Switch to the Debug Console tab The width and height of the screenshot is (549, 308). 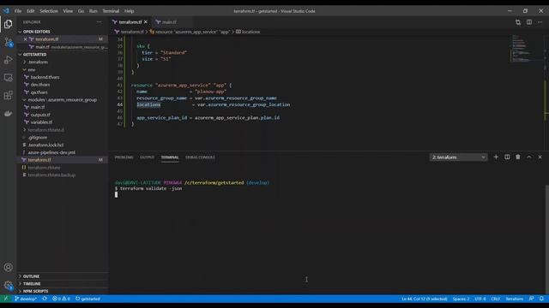pyautogui.click(x=200, y=157)
